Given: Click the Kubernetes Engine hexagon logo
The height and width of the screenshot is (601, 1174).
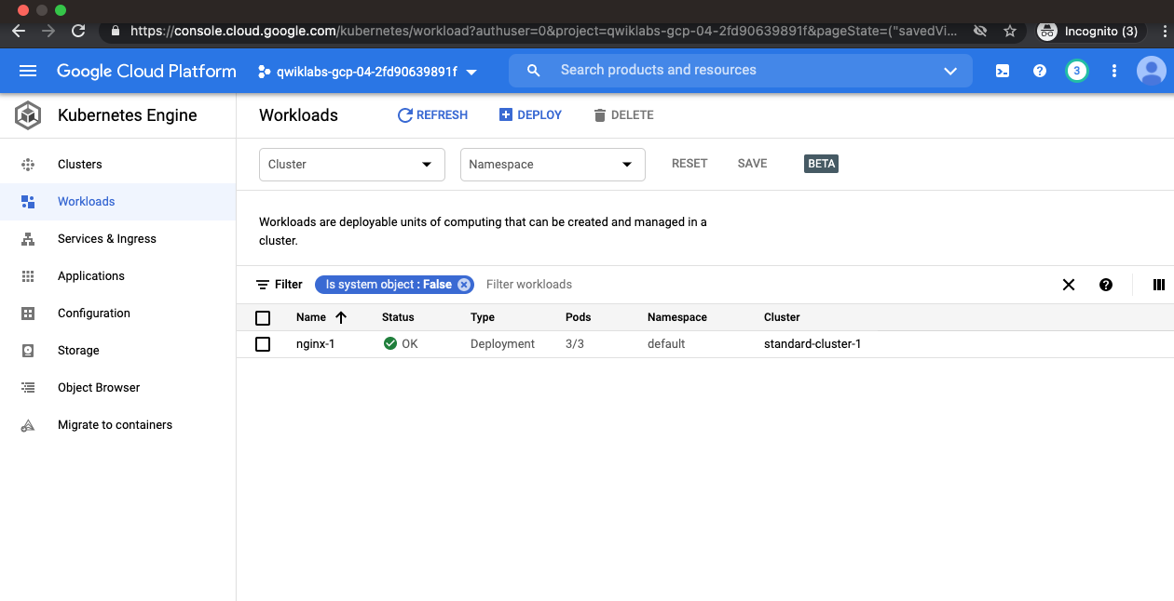Looking at the screenshot, I should 28,115.
